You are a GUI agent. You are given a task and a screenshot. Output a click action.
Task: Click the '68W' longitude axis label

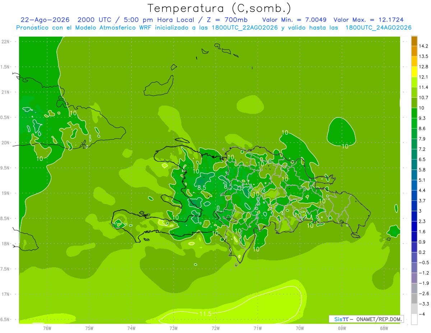384,328
